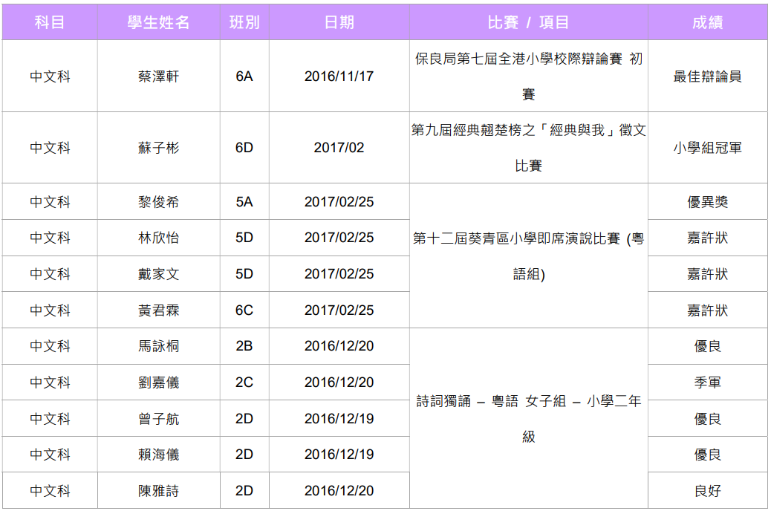Select student name 蔡澤軒

158,77
